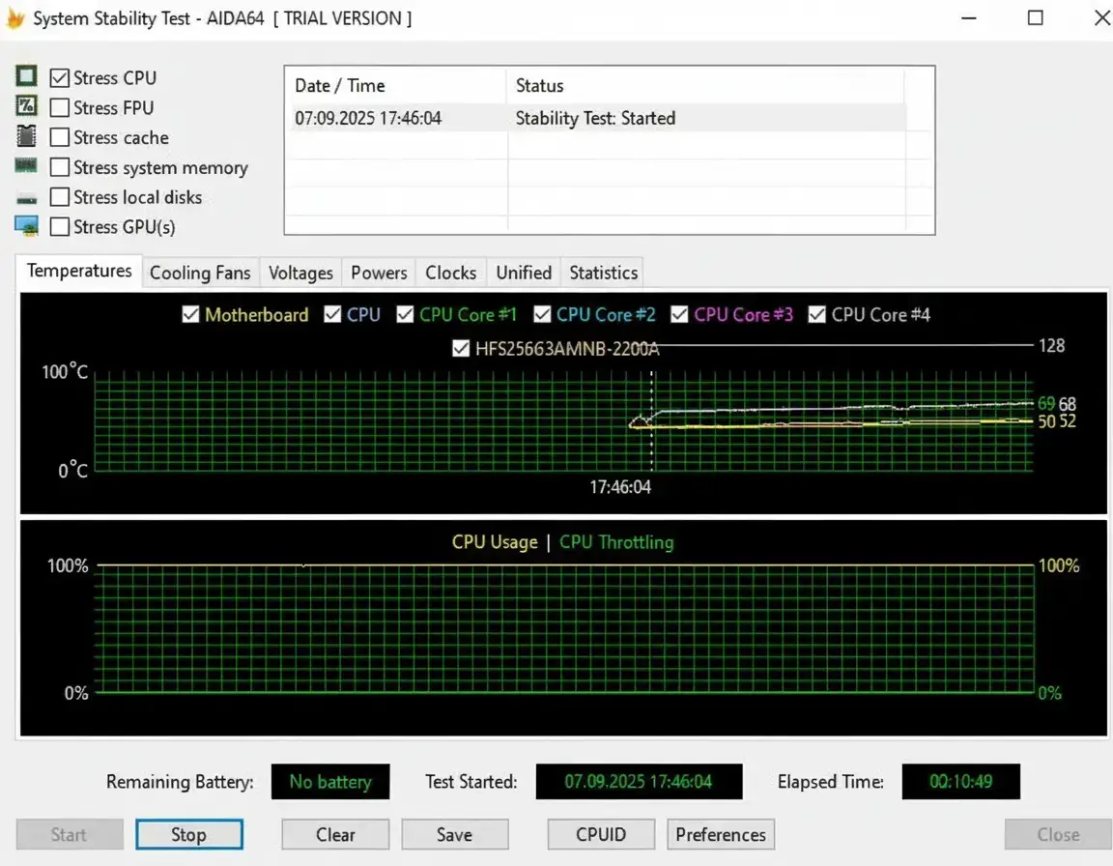Screen dimensions: 1113x866
Task: Toggle CPU Core #3 graph checkbox
Action: point(679,314)
